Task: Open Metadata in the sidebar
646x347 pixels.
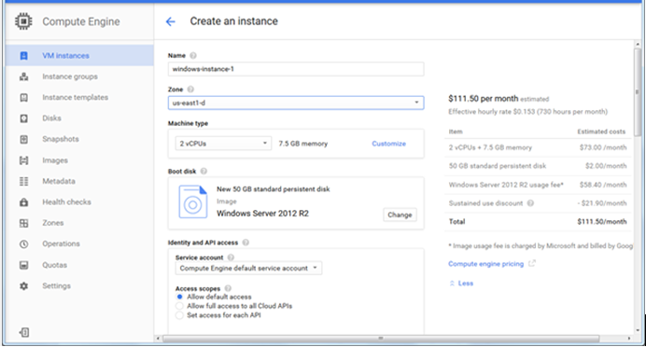Action: tap(59, 181)
